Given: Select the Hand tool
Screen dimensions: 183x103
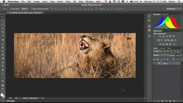Looking at the screenshot, I should (3, 85).
